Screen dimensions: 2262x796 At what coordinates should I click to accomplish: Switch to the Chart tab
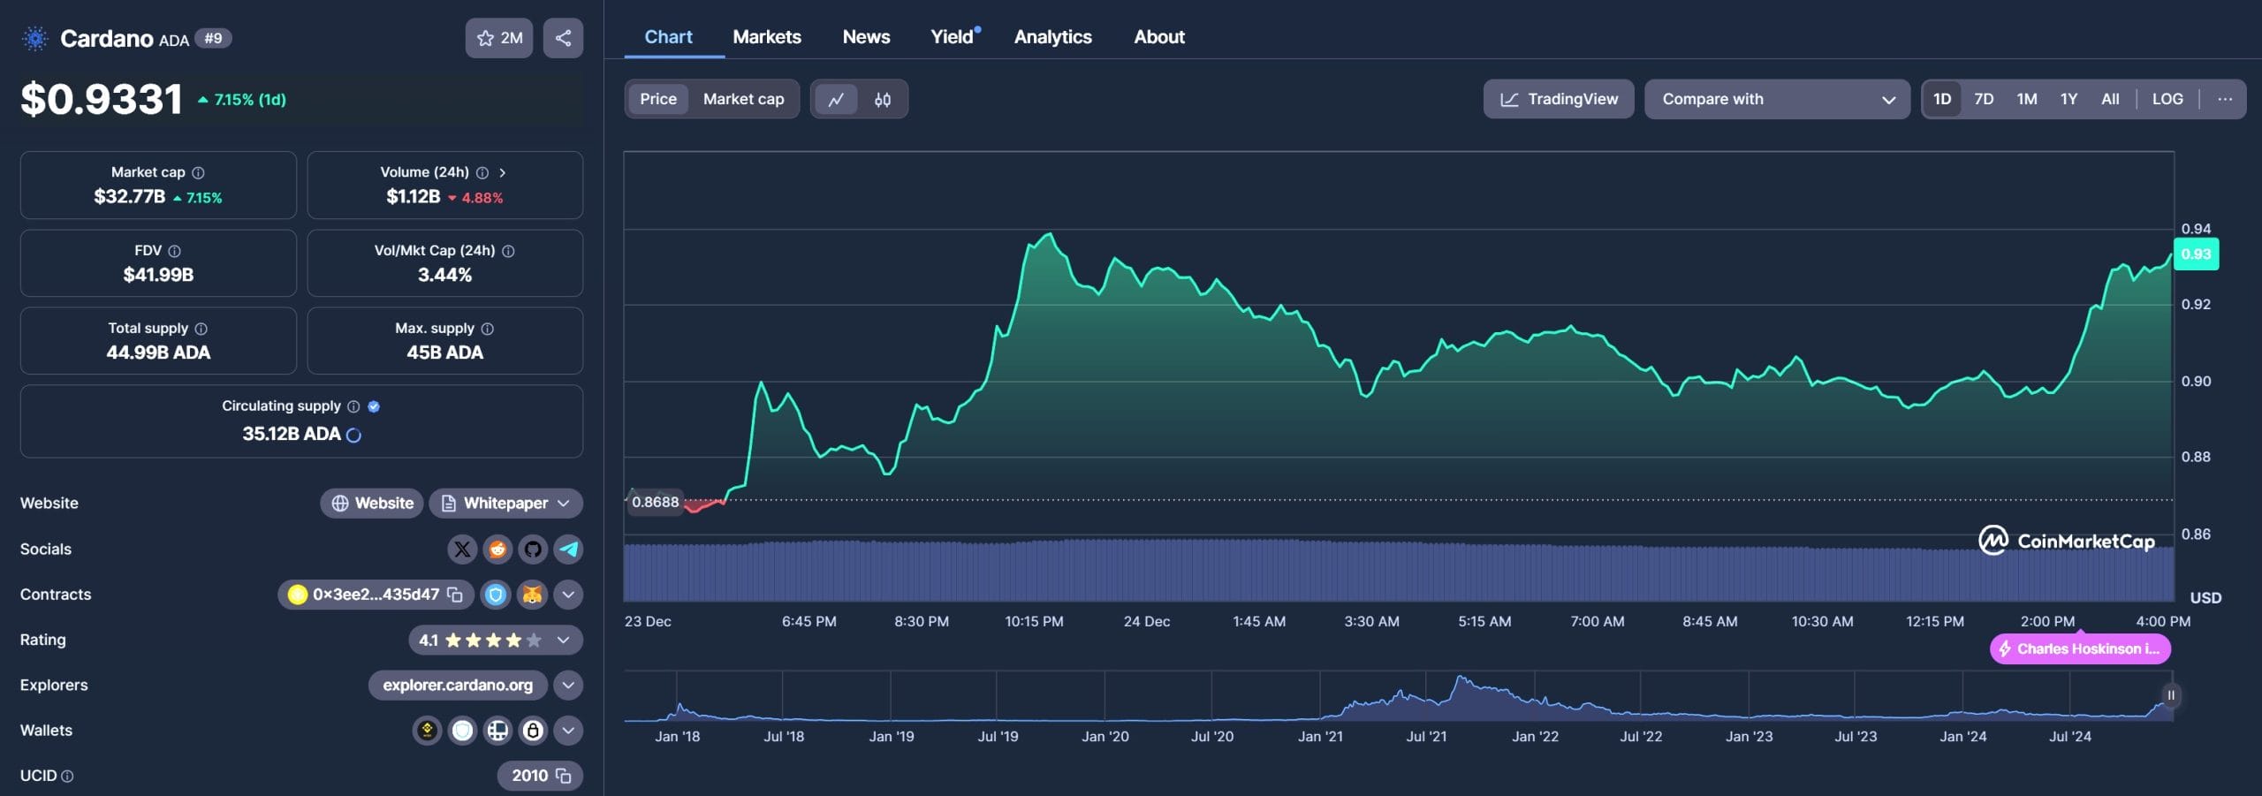click(668, 37)
